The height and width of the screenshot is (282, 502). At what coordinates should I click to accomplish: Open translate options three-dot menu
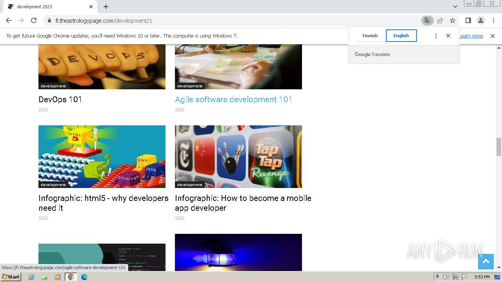point(436,36)
